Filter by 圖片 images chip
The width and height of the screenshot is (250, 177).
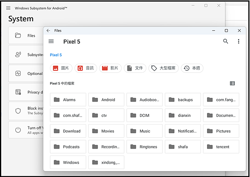(61, 68)
